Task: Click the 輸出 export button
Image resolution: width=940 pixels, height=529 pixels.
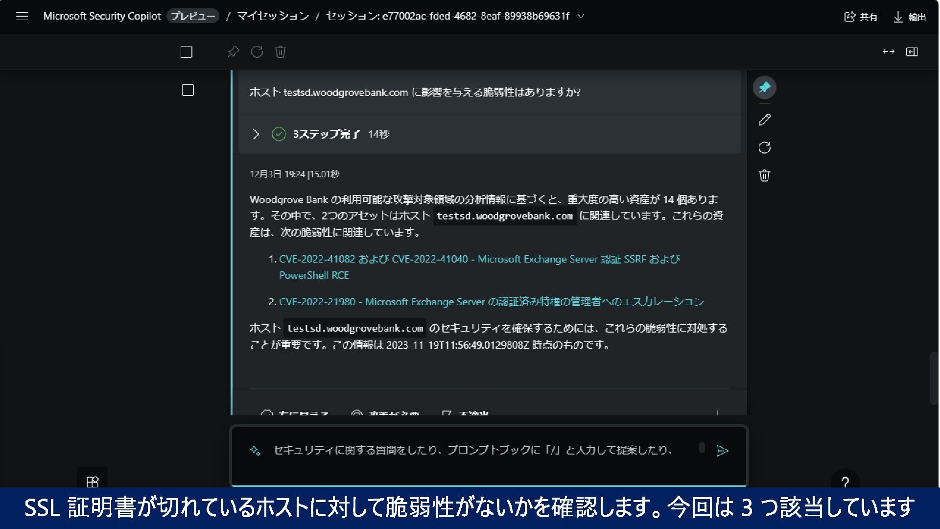Action: click(910, 17)
